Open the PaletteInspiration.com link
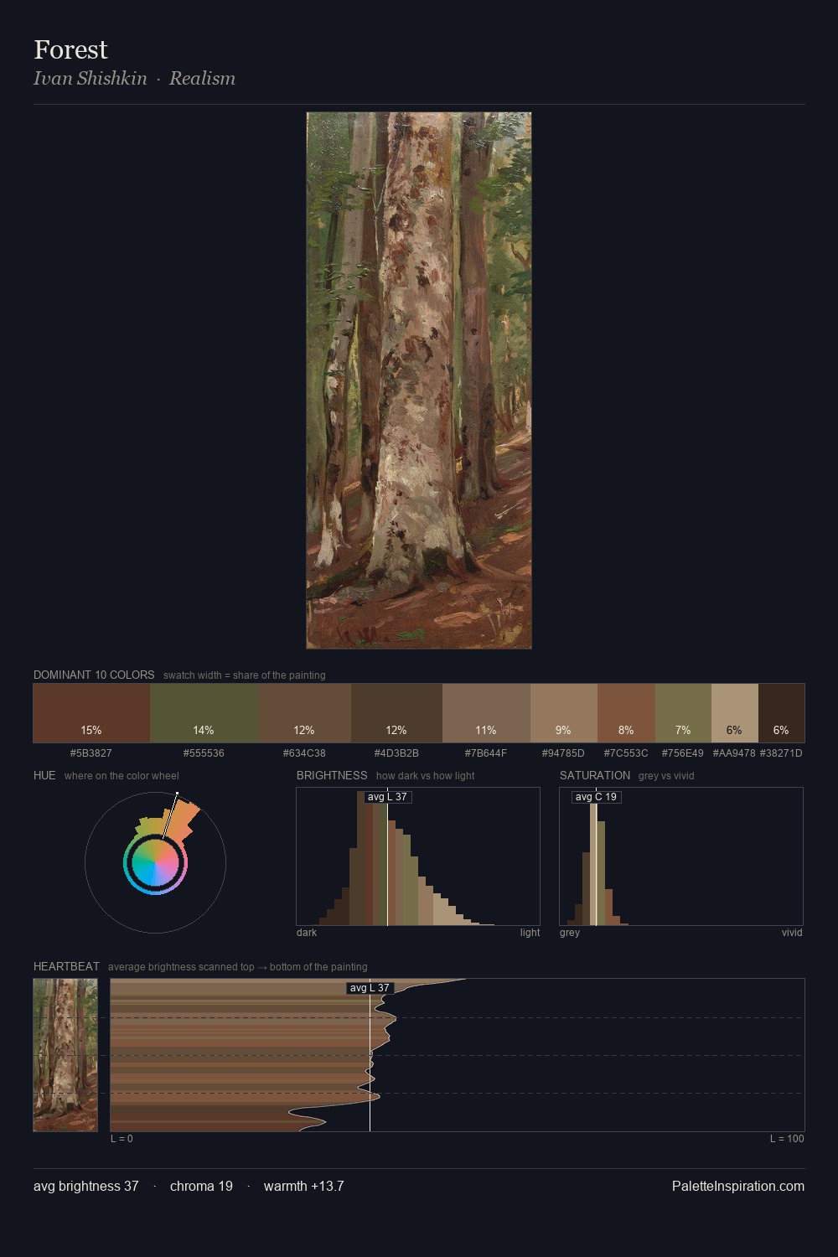The height and width of the screenshot is (1257, 838). click(x=737, y=1186)
